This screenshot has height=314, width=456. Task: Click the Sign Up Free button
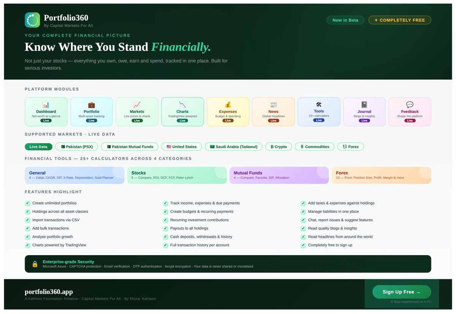pos(402,292)
